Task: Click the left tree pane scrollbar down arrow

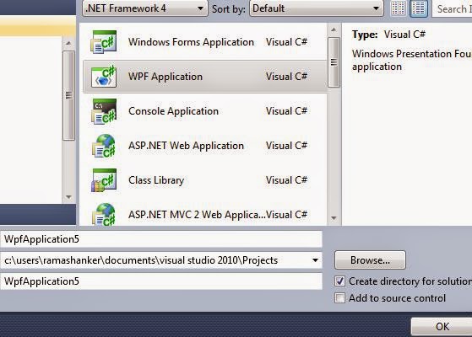Action: [x=68, y=197]
